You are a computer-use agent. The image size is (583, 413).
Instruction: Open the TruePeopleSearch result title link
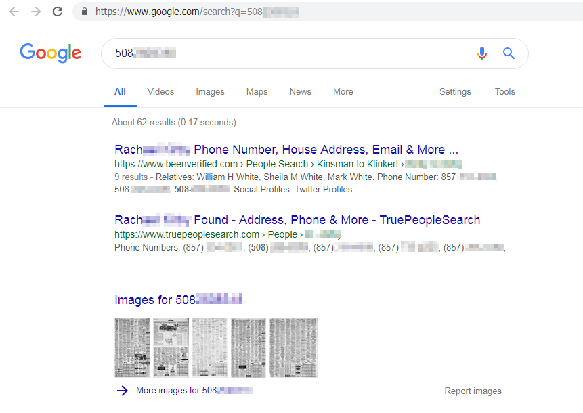[297, 220]
